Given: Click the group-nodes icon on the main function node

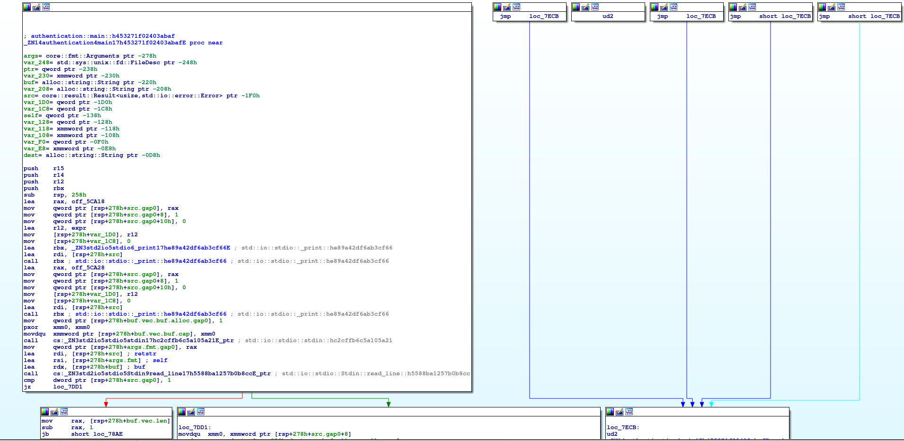Looking at the screenshot, I should 46,7.
